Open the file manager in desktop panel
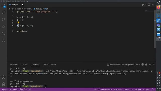Screen dimensions: 161x91 (x=158, y=34)
